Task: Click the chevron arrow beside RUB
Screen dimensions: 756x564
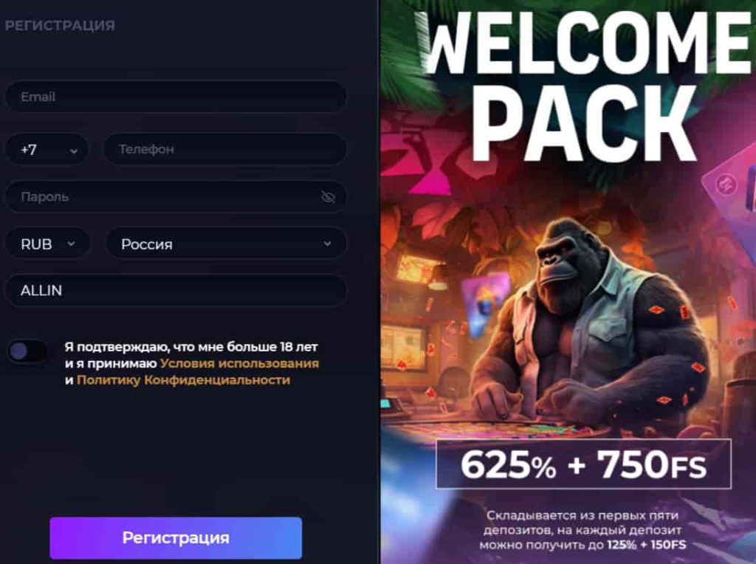Action: [x=72, y=244]
